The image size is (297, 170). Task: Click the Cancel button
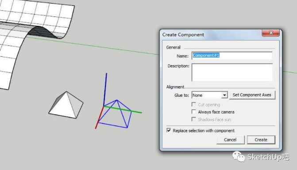[230, 140]
